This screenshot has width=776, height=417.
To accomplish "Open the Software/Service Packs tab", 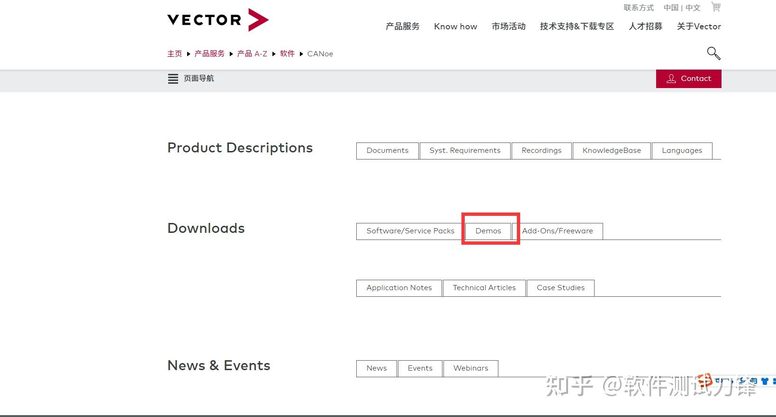I will pos(410,231).
